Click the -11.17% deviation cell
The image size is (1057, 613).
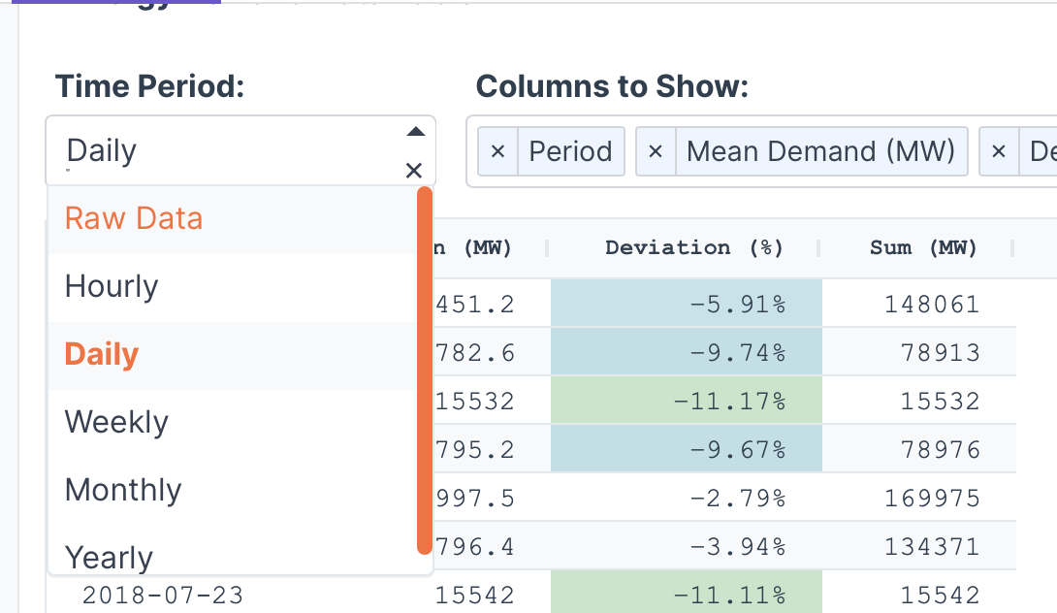[x=687, y=401]
